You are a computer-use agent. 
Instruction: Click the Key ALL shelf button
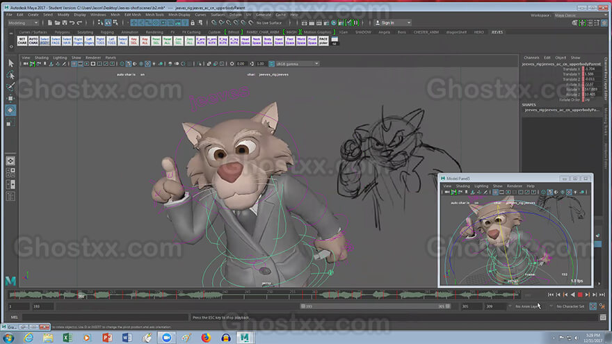tap(145, 40)
